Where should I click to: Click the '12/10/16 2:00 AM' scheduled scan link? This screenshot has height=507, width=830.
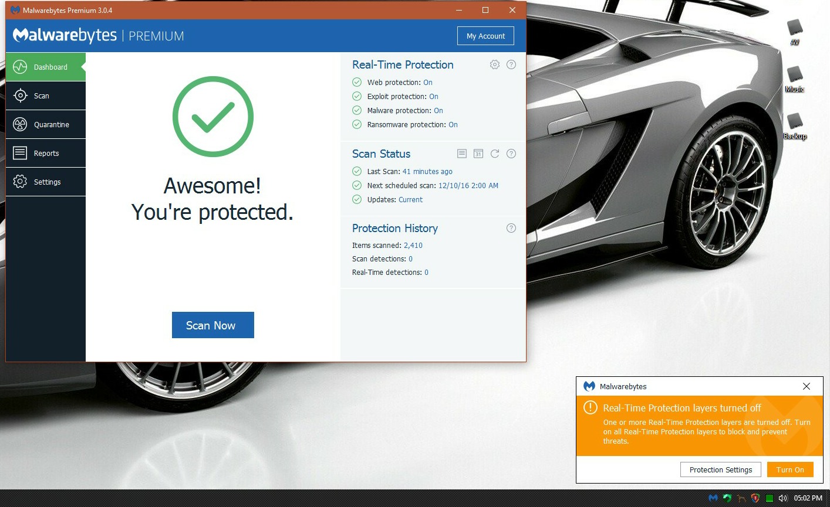pos(468,186)
